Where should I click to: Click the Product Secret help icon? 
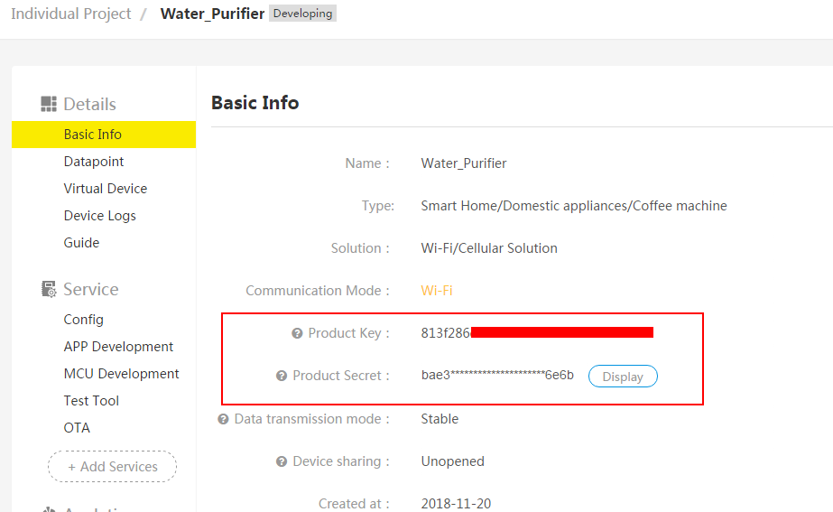click(x=282, y=377)
